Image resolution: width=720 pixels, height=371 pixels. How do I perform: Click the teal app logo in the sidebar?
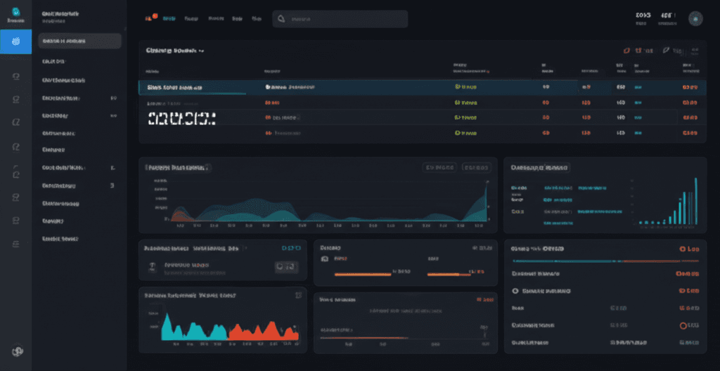click(x=15, y=13)
